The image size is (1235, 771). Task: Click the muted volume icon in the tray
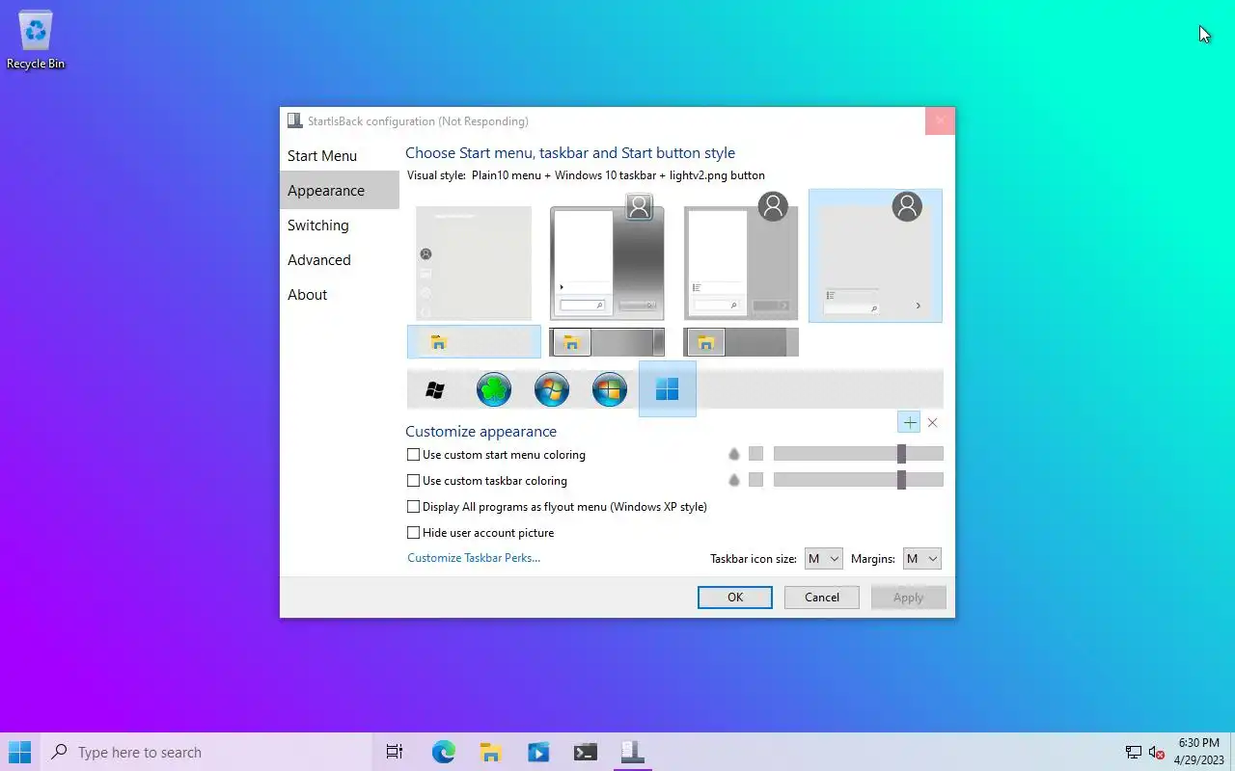(x=1156, y=752)
